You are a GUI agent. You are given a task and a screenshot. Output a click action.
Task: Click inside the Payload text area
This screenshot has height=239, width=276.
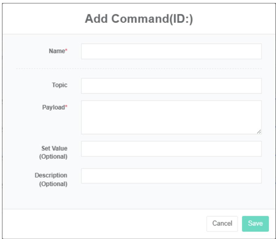click(x=171, y=117)
